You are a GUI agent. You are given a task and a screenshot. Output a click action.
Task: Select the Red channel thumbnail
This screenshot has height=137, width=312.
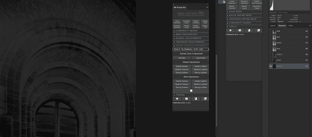[275, 37]
